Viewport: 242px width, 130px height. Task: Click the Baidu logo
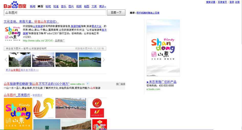(15, 5)
